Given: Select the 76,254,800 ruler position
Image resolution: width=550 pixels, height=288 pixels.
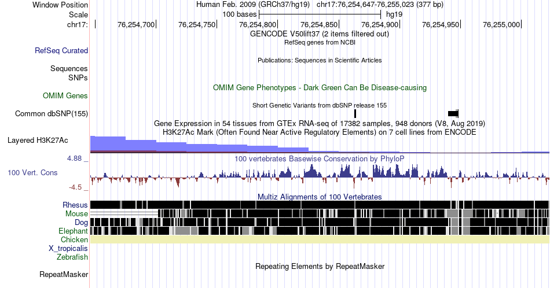Looking at the screenshot, I should pos(258,24).
